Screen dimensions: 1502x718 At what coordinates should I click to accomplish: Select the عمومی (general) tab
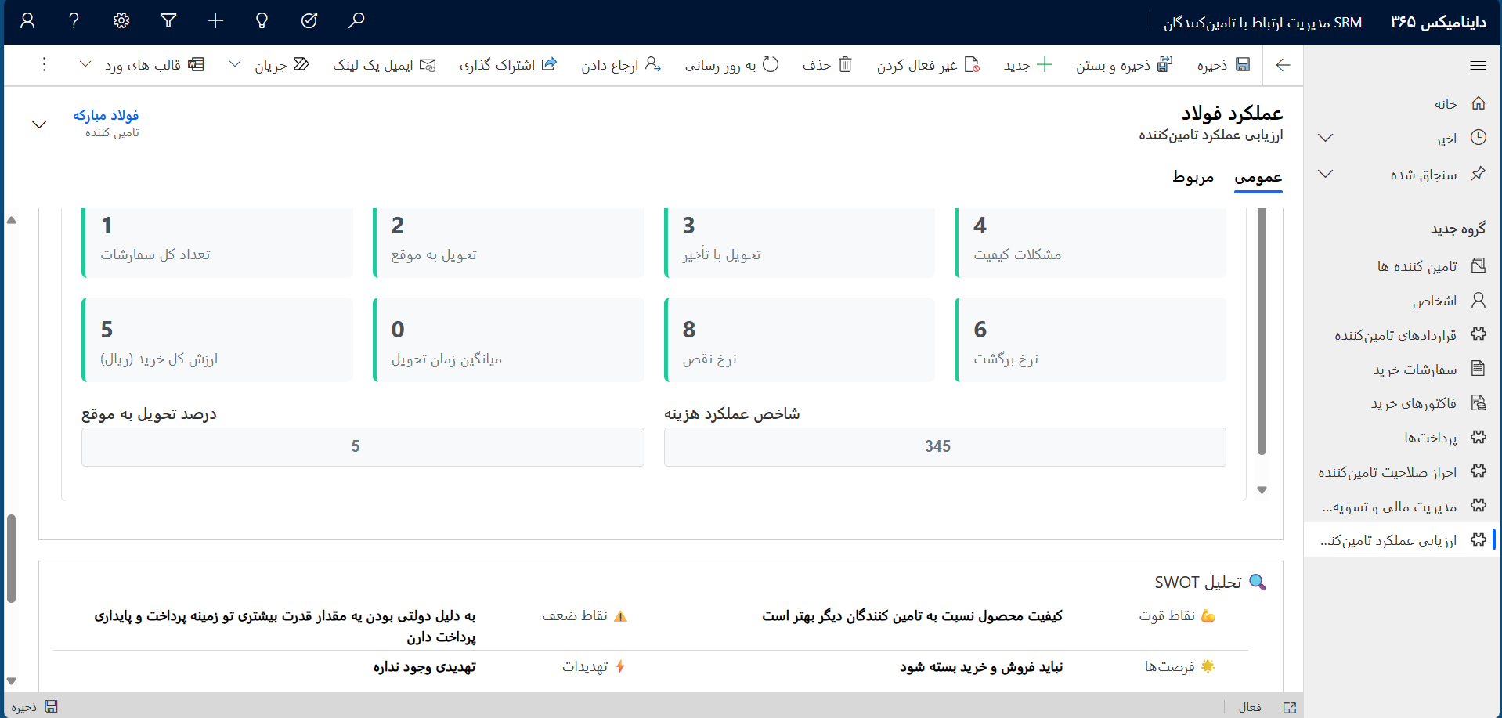[x=1258, y=177]
